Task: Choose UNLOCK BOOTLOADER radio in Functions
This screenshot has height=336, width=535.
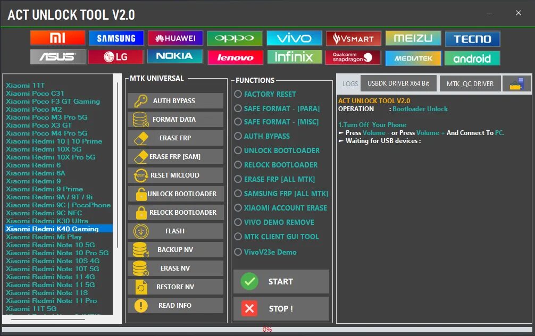Action: [x=238, y=150]
